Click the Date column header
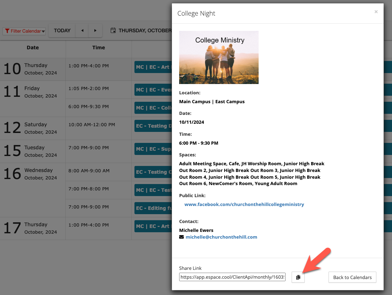Viewport: 392px width, 295px height. click(x=33, y=48)
